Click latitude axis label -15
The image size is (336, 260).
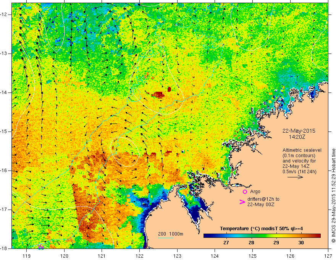pos(4,132)
